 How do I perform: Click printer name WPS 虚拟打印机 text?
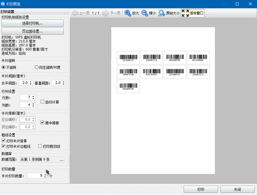pyautogui.click(x=28, y=37)
